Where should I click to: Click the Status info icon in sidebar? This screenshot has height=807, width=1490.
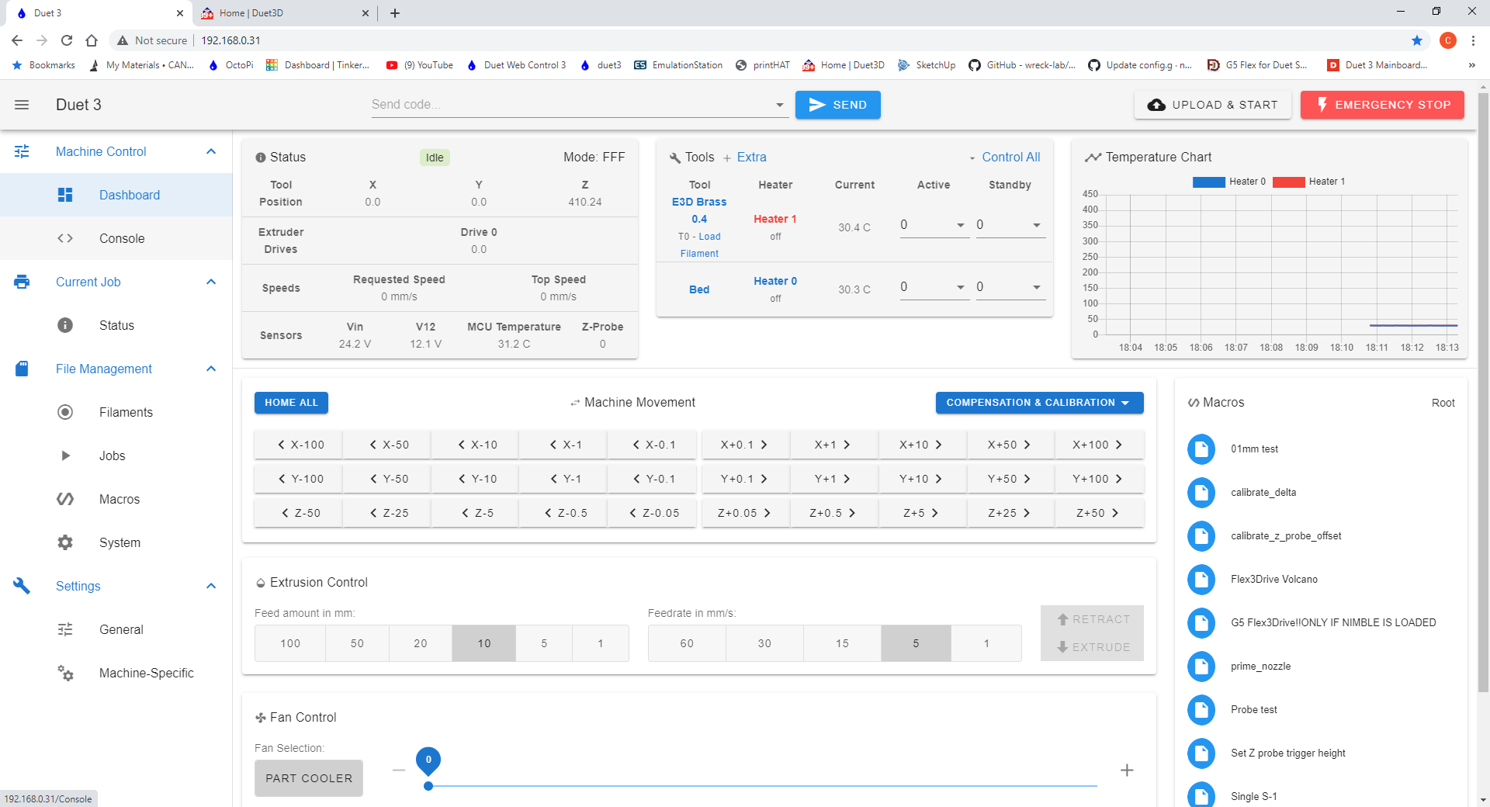click(65, 325)
